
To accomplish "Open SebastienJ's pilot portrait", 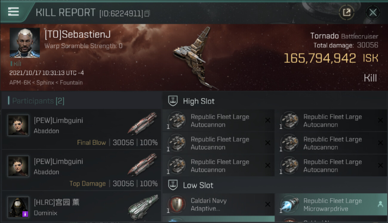I will click(25, 43).
